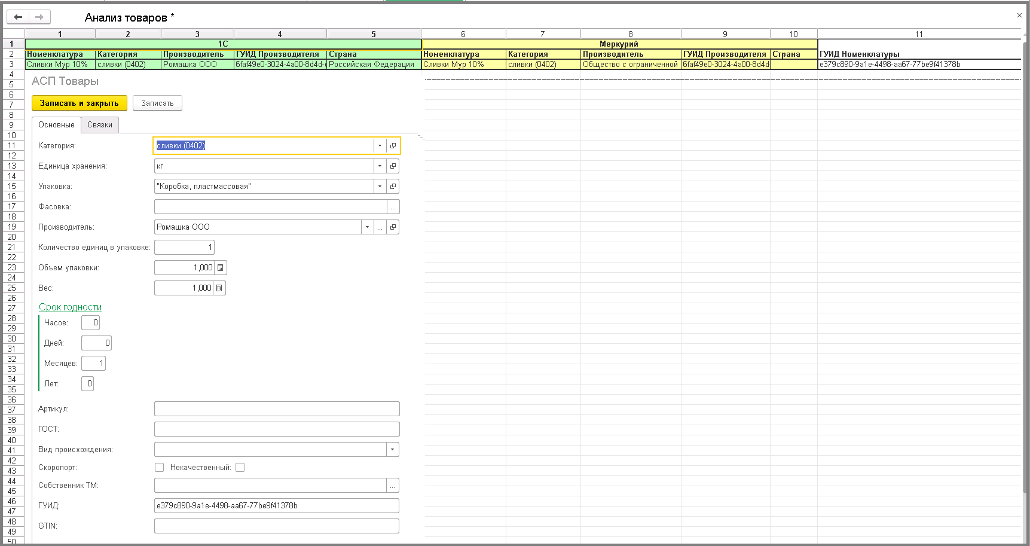This screenshot has width=1030, height=546.
Task: Expand the Единица хранения dropdown
Action: coord(380,166)
